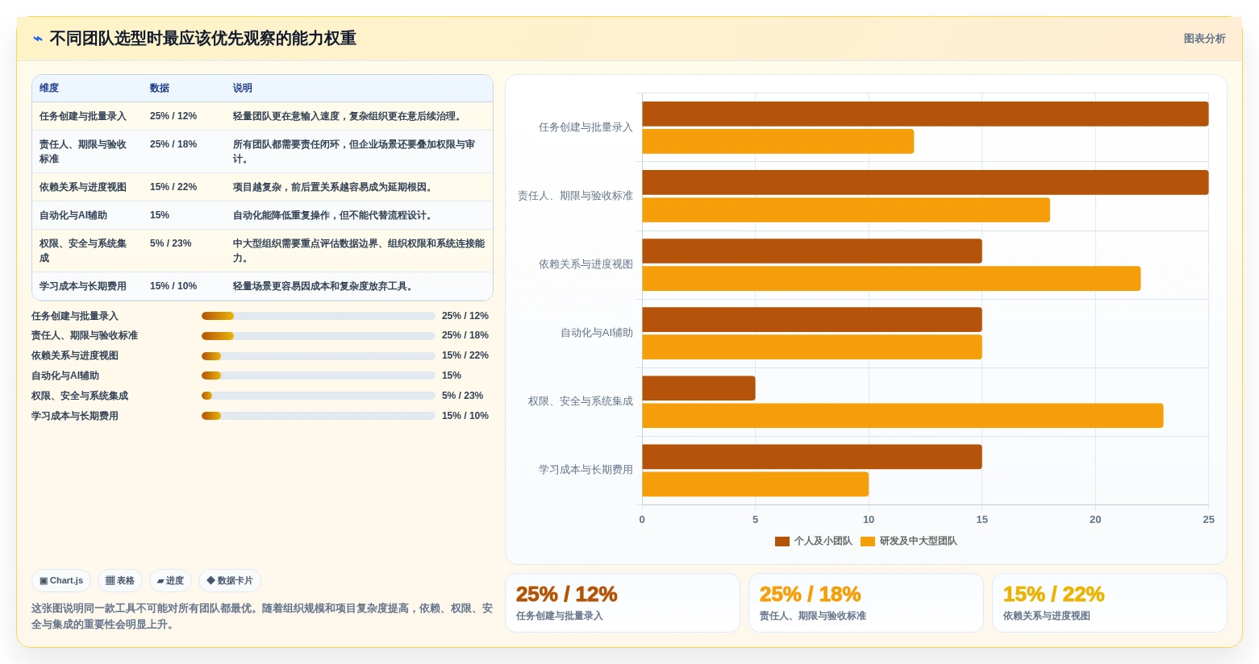Viewport: 1259px width, 664px height.
Task: Select table row 自动化与AI辅助
Action: (x=262, y=215)
